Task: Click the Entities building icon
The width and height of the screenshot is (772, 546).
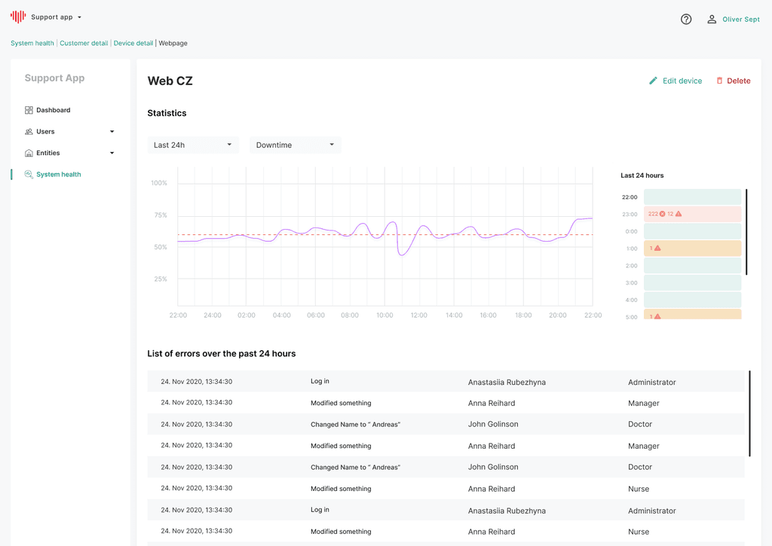Action: click(29, 153)
